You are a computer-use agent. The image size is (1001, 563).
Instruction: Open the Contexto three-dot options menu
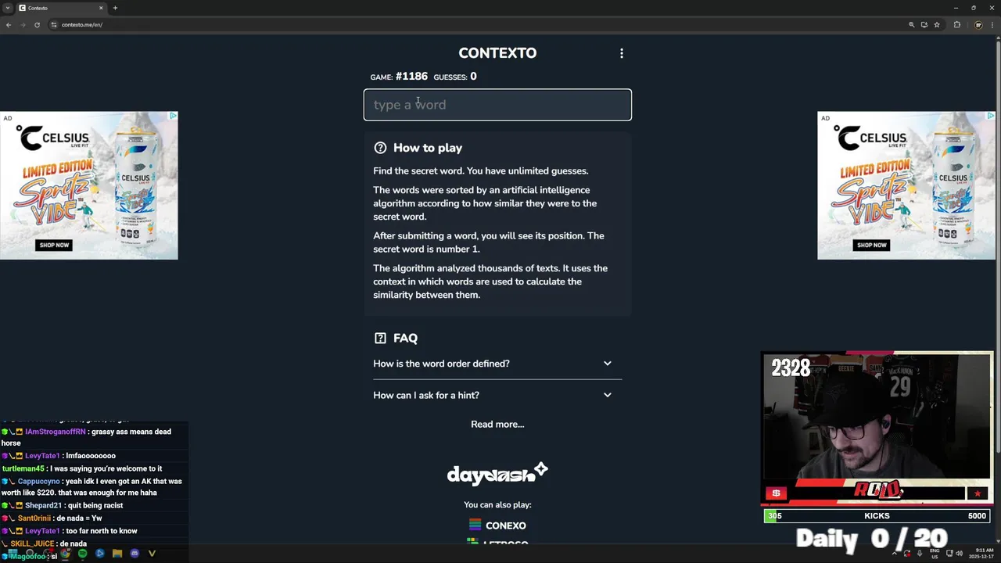(x=622, y=53)
